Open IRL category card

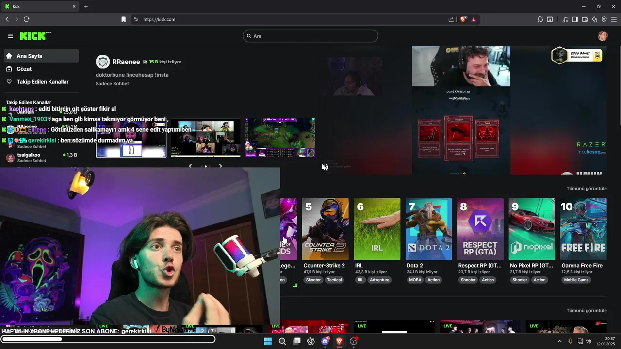[377, 229]
